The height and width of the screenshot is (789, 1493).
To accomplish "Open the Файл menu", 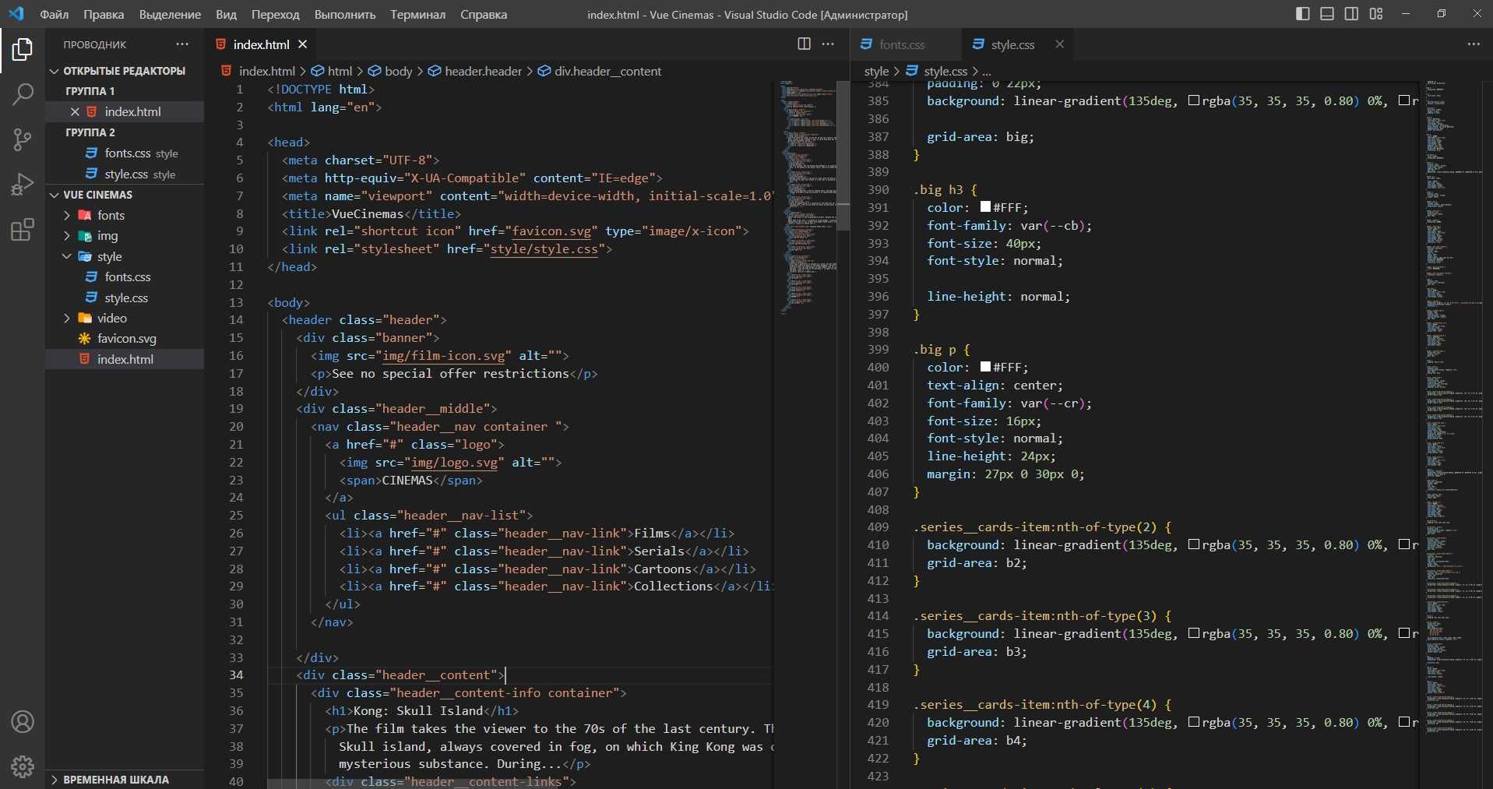I will [x=55, y=14].
